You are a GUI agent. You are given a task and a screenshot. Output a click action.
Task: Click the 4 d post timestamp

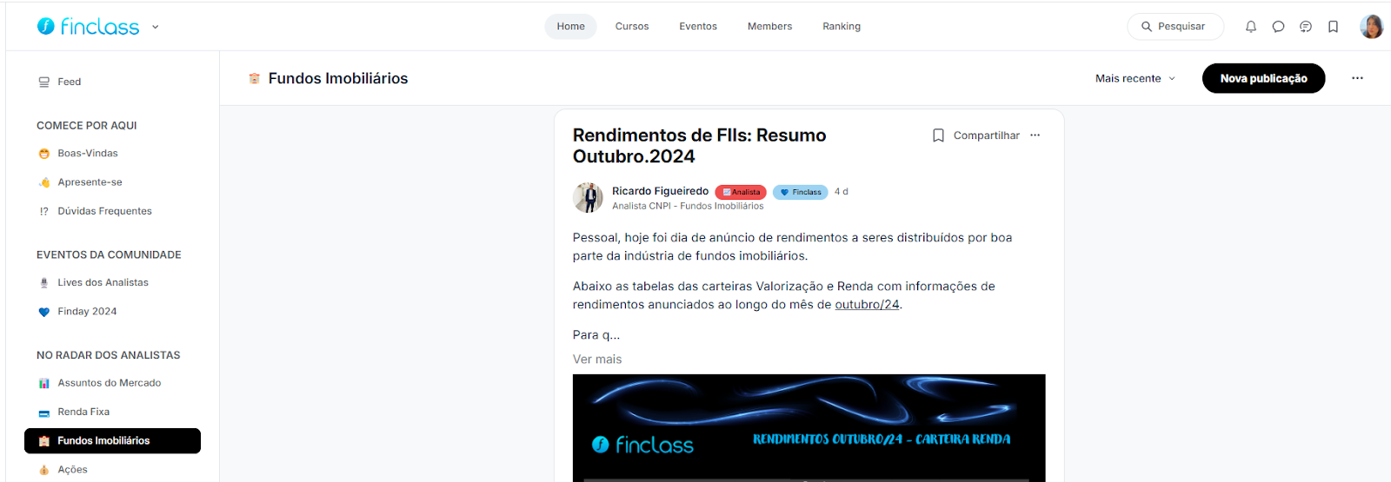pos(841,191)
